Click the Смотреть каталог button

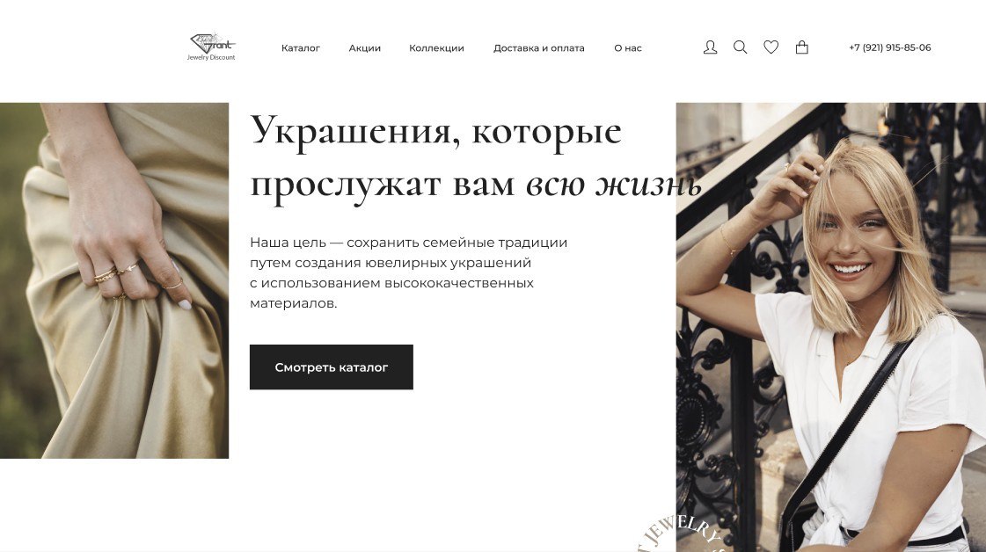[332, 367]
